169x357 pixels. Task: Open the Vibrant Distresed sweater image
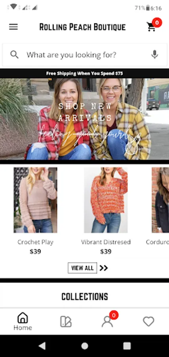pos(106,200)
